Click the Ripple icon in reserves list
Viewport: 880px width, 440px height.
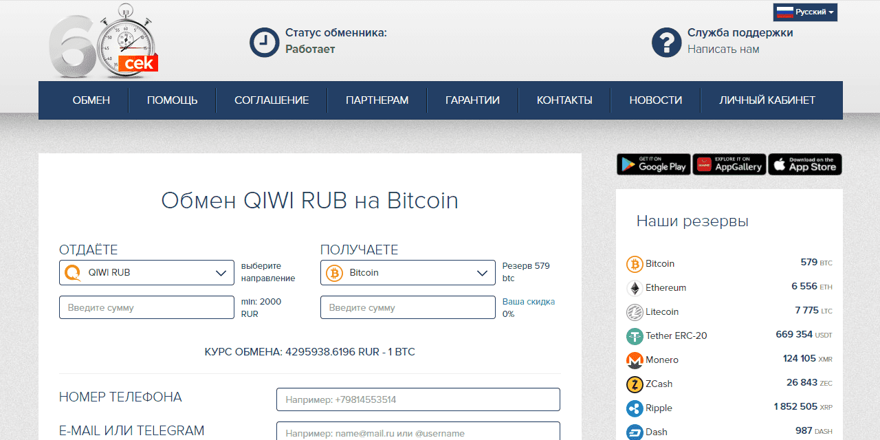click(x=635, y=408)
